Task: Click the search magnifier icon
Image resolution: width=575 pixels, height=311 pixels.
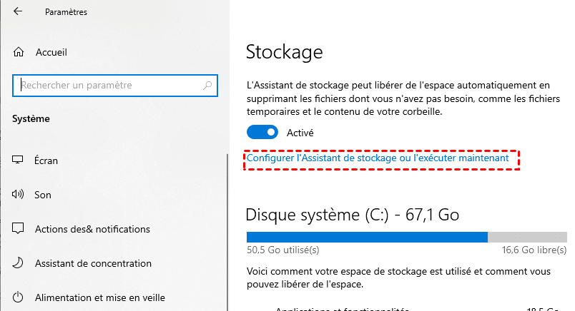Action: (x=208, y=86)
